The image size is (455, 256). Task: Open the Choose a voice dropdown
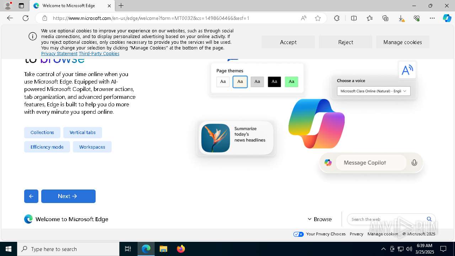374,91
